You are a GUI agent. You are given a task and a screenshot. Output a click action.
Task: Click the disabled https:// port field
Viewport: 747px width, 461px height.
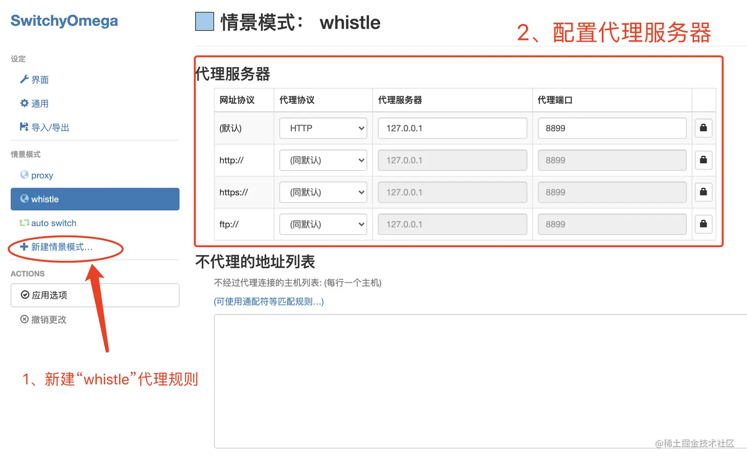(612, 192)
